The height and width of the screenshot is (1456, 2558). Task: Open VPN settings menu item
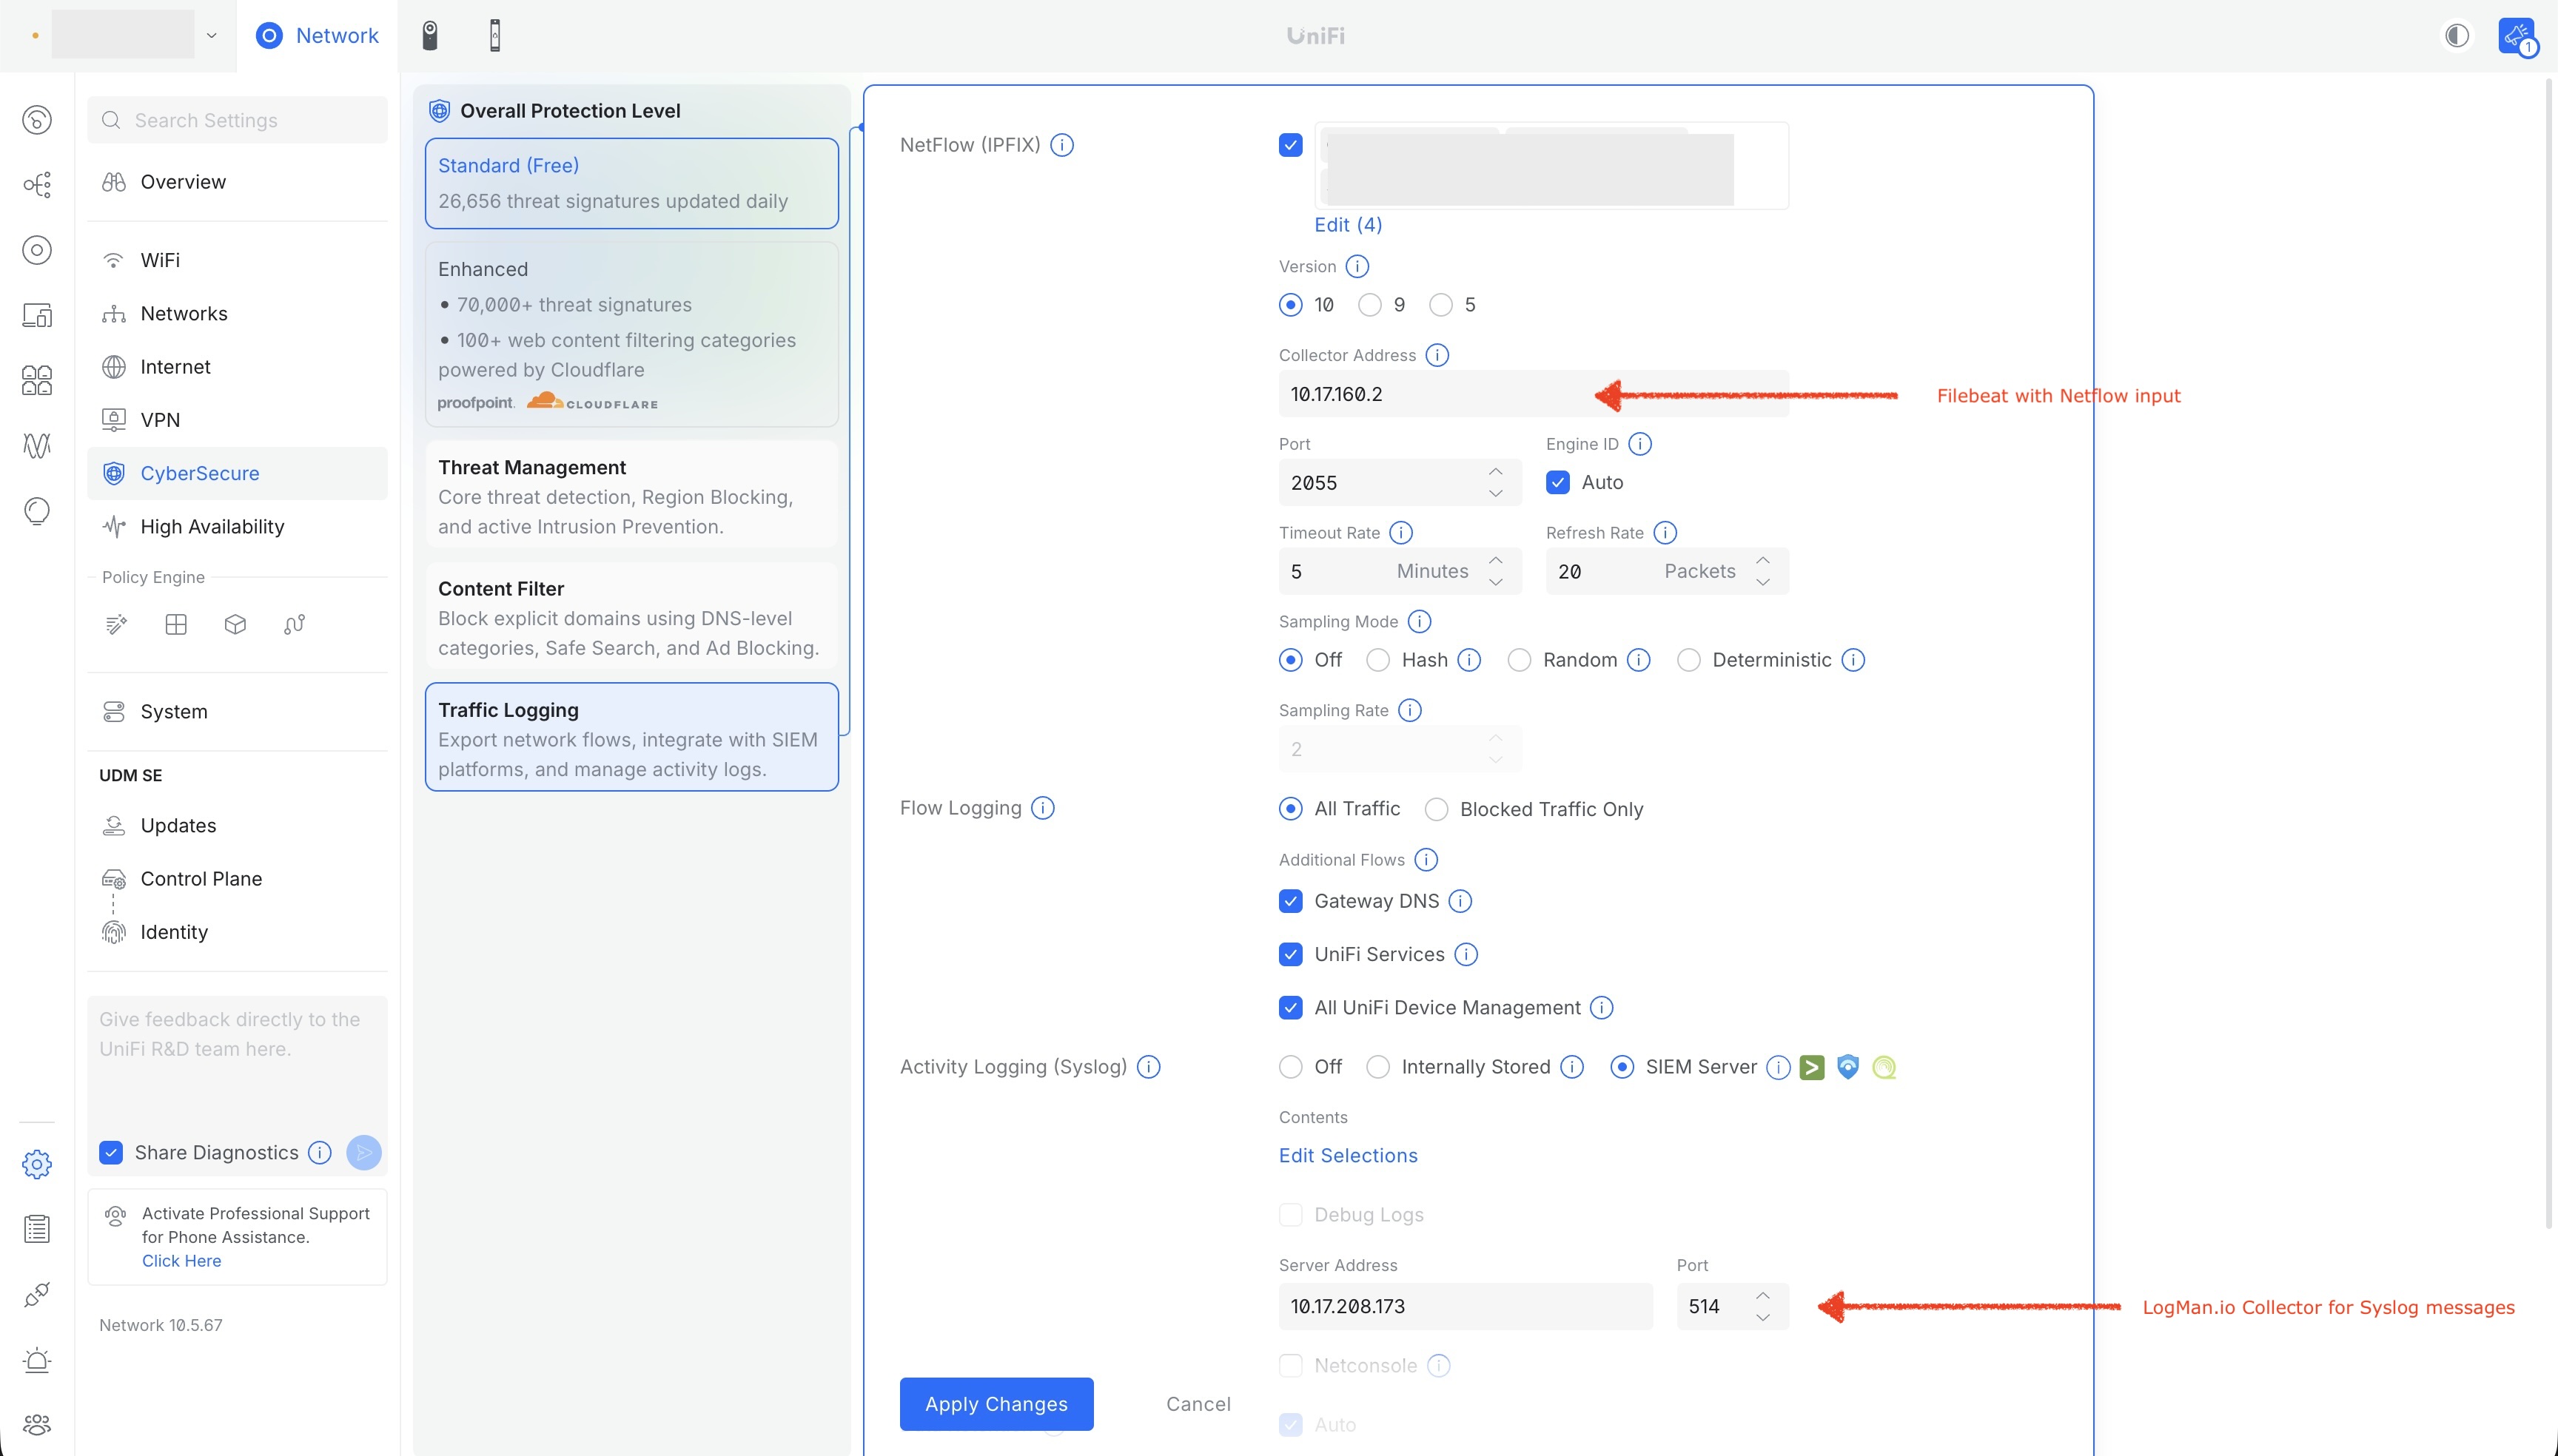pyautogui.click(x=237, y=420)
